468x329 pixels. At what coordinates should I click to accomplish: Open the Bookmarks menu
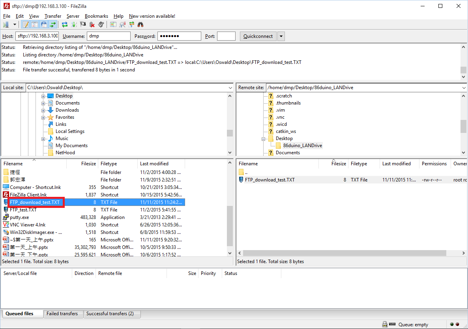coord(96,16)
